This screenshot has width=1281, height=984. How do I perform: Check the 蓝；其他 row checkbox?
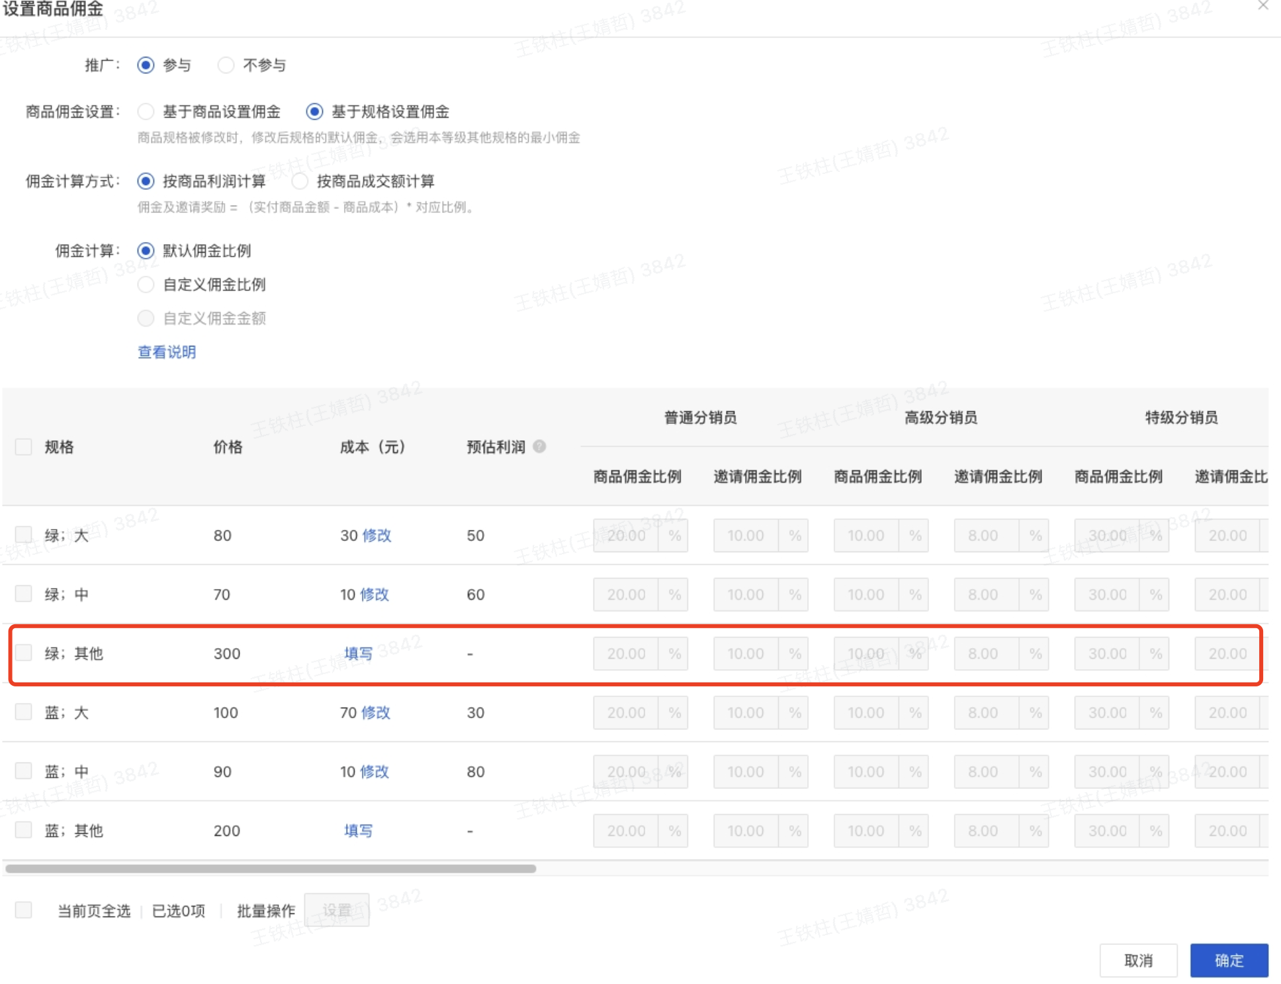coord(24,829)
